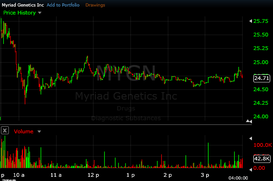Open the Price History dropdown arrow

pos(40,13)
